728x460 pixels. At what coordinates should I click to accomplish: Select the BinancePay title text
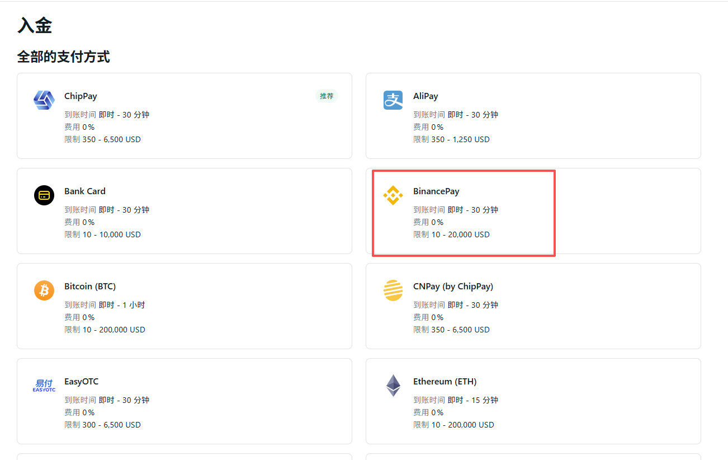pos(436,191)
